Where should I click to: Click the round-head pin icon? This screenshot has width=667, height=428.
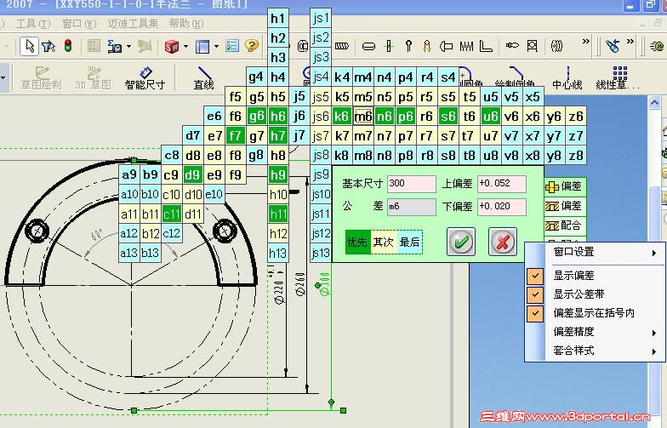(408, 46)
